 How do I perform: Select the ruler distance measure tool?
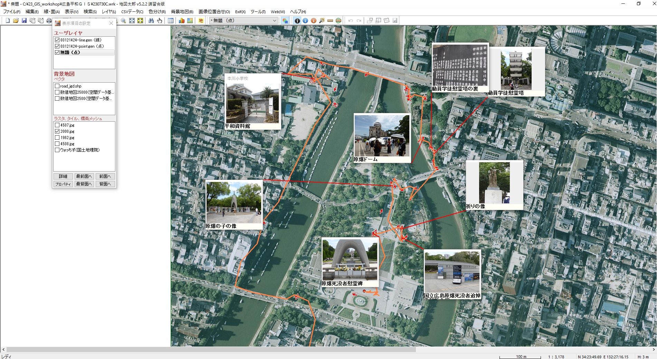(x=330, y=21)
